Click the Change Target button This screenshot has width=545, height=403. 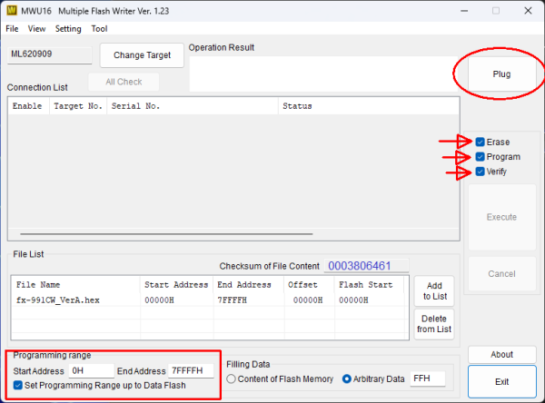(x=141, y=55)
